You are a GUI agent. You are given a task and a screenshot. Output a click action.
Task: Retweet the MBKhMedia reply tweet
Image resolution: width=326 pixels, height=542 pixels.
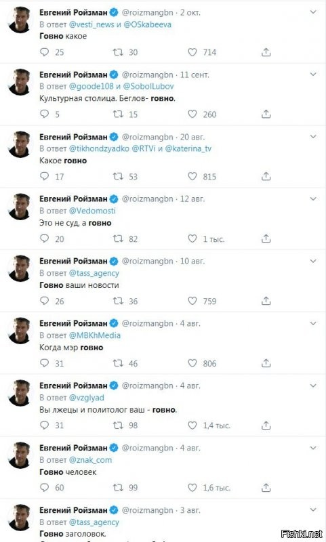[118, 363]
